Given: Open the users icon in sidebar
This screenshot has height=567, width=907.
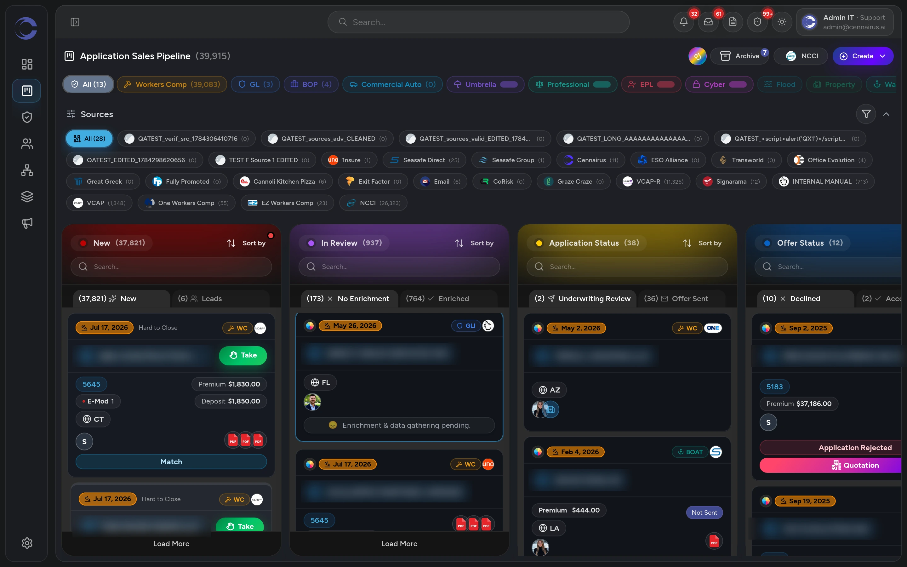Looking at the screenshot, I should pyautogui.click(x=26, y=144).
